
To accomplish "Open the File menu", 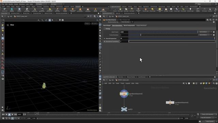I will pyautogui.click(x=3, y=4).
